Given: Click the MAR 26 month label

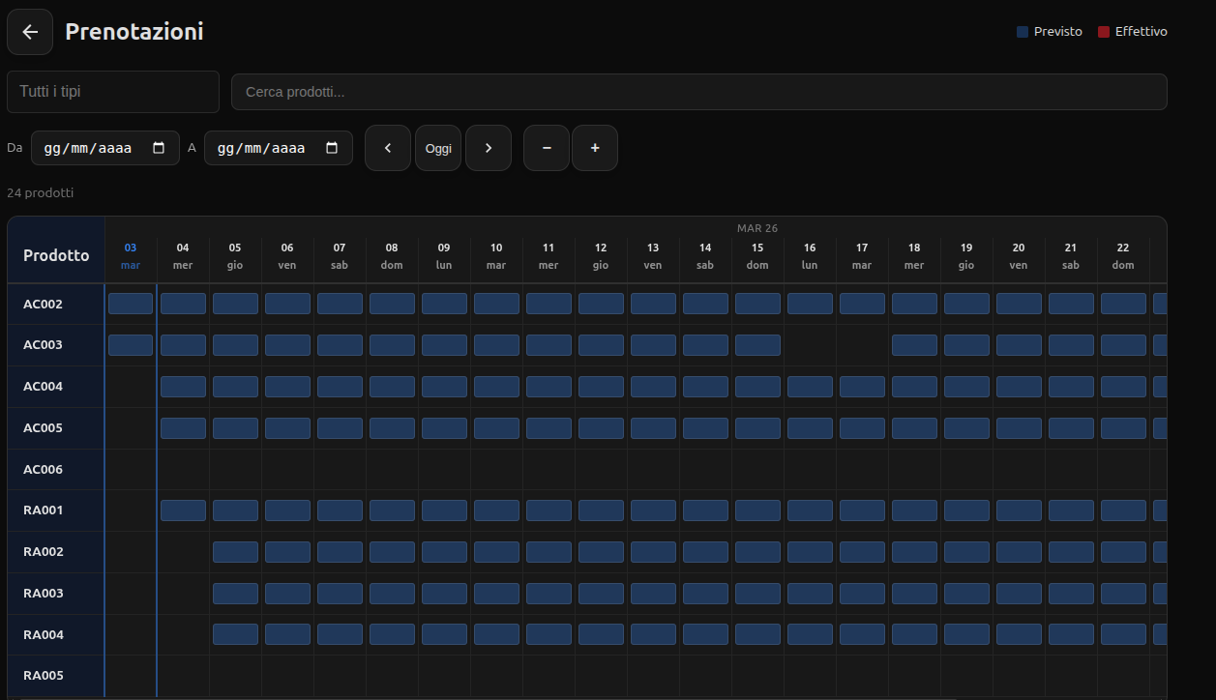Looking at the screenshot, I should [757, 228].
